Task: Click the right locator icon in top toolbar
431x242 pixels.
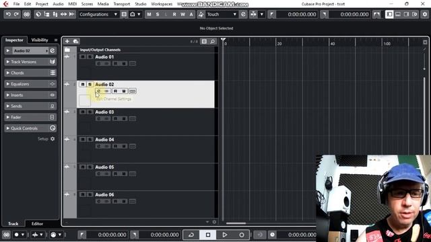Action: 324,14
